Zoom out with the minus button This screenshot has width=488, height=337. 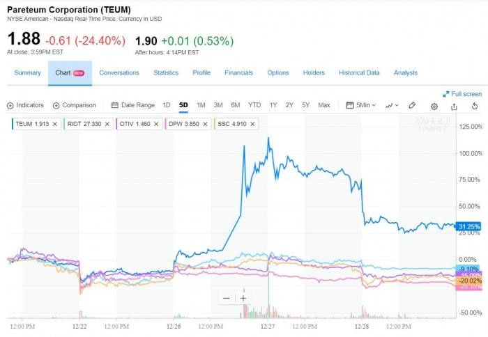tap(227, 299)
